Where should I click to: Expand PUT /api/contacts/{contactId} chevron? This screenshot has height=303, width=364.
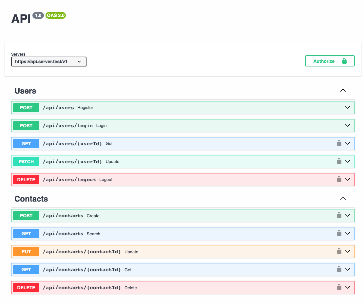(x=348, y=251)
